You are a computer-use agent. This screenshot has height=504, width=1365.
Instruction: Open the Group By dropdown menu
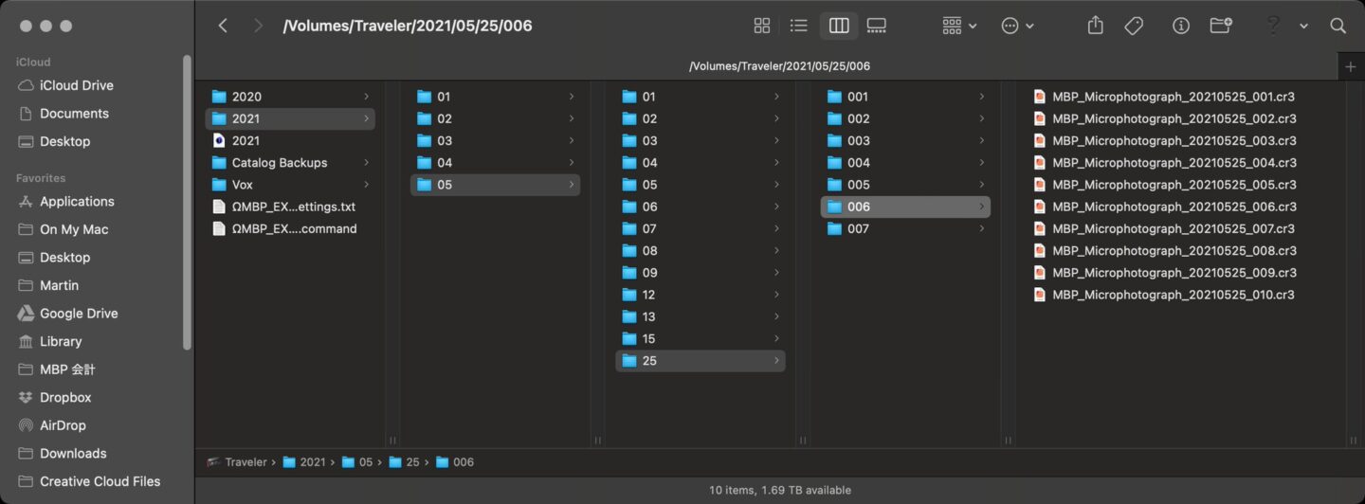(x=959, y=26)
